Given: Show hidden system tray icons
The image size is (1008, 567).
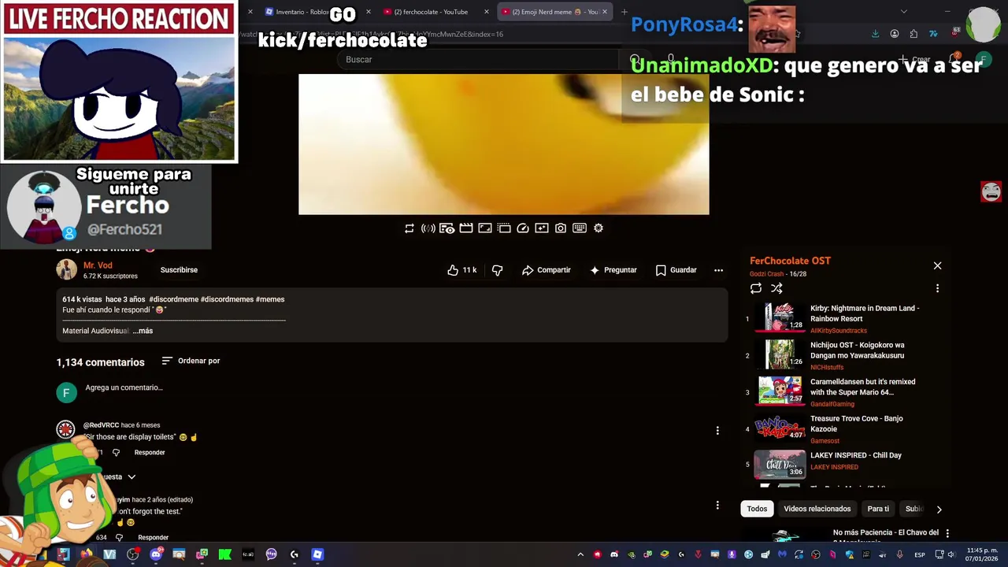Looking at the screenshot, I should pos(580,554).
